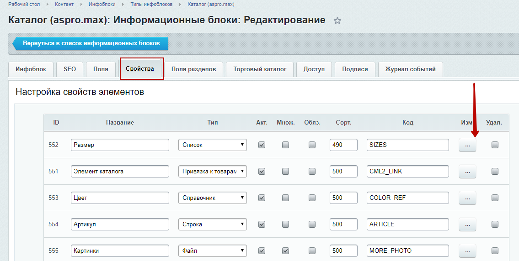Go to Типы инфоблоков breadcrumb

click(151, 4)
